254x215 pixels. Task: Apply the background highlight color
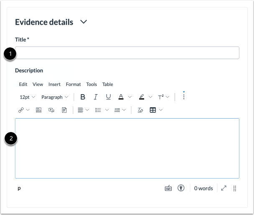(142, 97)
